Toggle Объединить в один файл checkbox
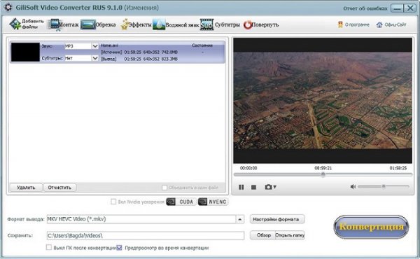 164,188
